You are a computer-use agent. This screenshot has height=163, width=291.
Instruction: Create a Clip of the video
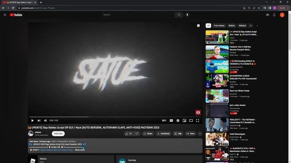[178, 134]
